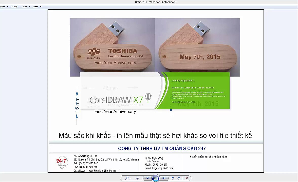The width and height of the screenshot is (298, 182).
Task: Show image at actual size
Action: coord(137,178)
